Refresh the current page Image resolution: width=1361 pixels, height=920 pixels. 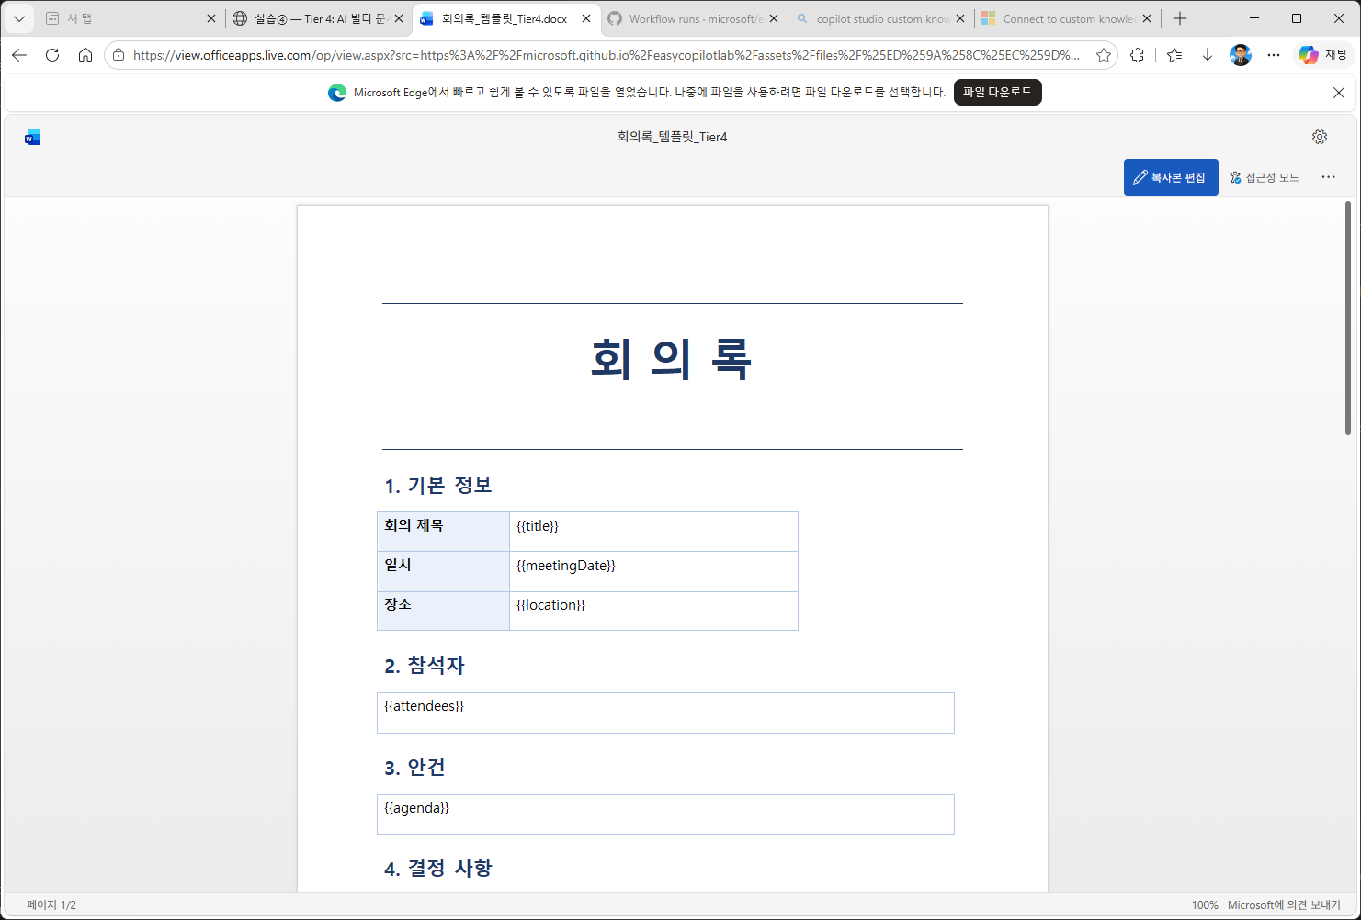(52, 55)
